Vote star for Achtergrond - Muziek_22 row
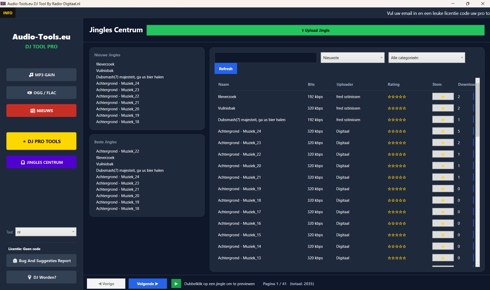The width and height of the screenshot is (490, 290). click(443, 154)
